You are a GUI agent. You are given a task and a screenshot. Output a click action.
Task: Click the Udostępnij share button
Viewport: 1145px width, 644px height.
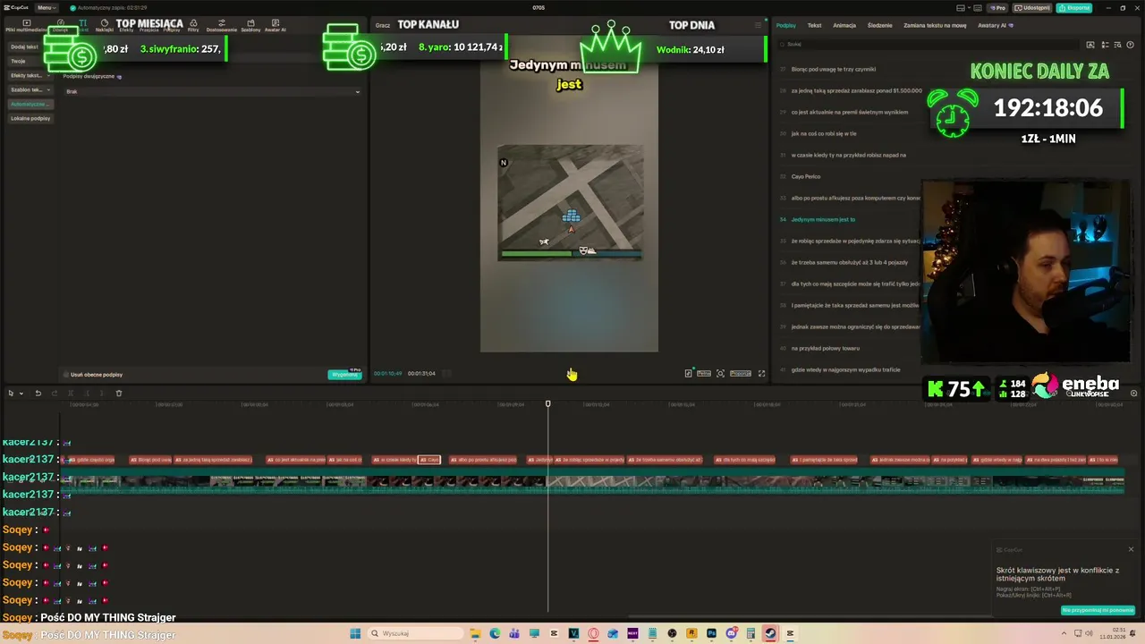[x=1033, y=7]
